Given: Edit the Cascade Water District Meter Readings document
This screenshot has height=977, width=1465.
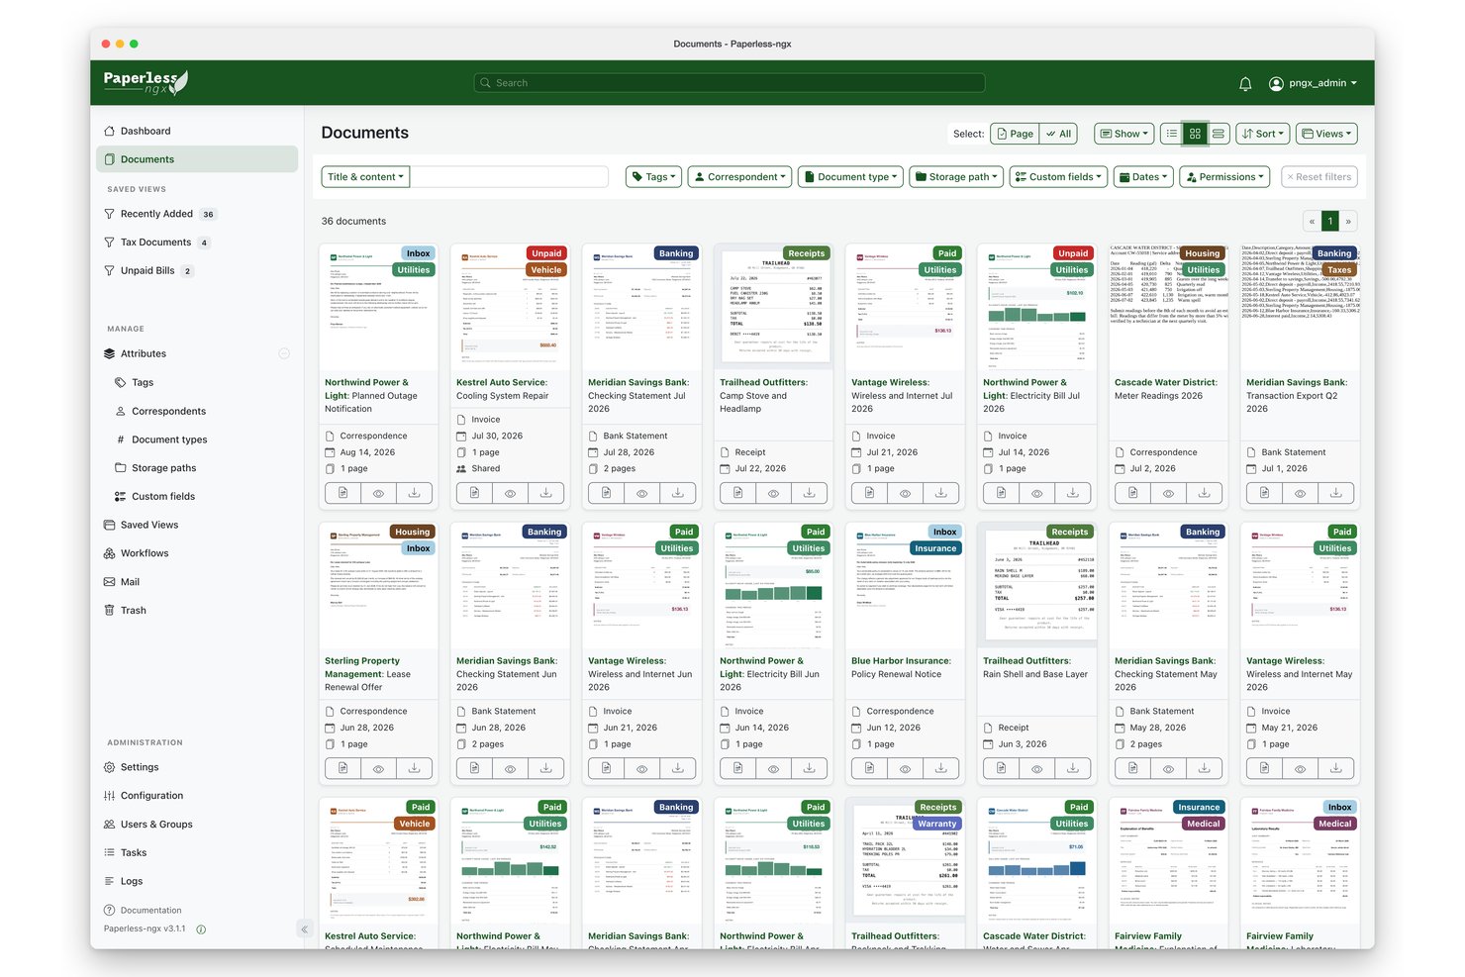Looking at the screenshot, I should click(1132, 493).
